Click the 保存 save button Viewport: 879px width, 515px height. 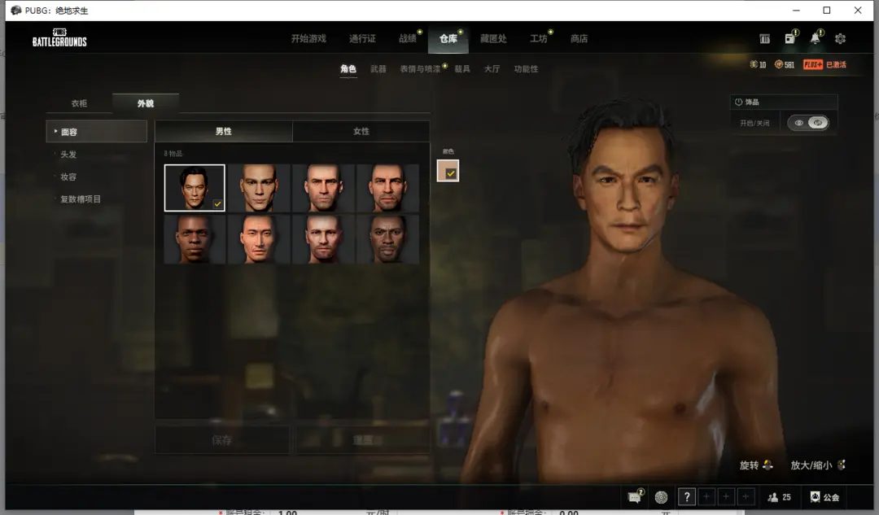[x=222, y=440]
